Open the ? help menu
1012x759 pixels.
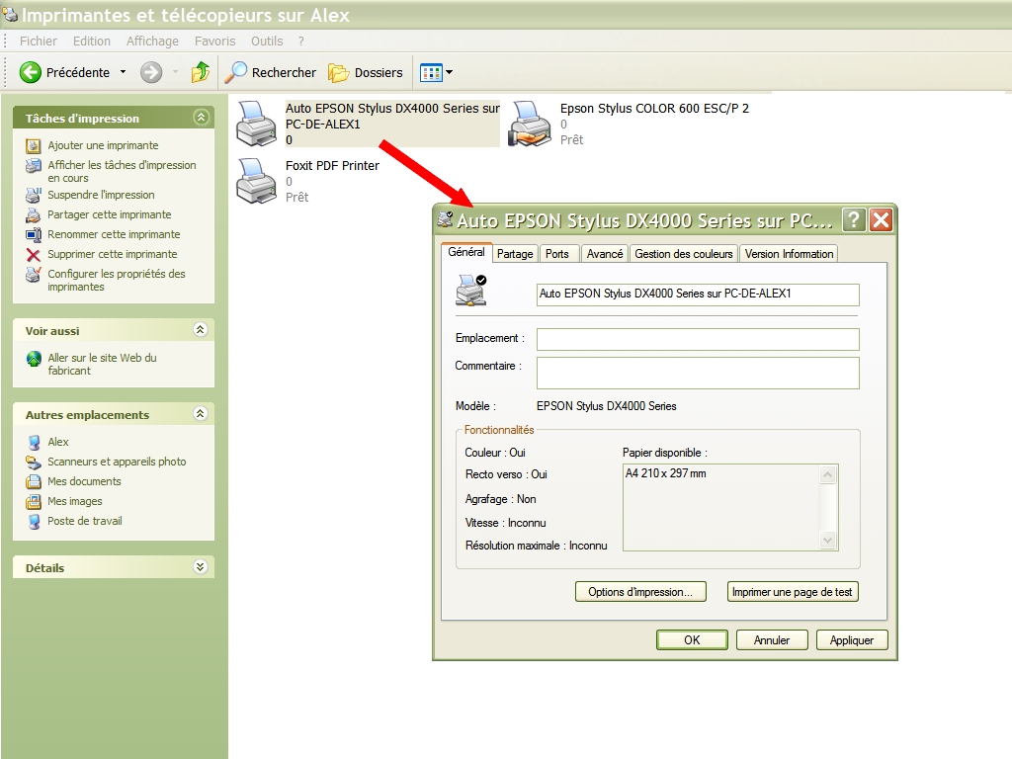[x=300, y=42]
